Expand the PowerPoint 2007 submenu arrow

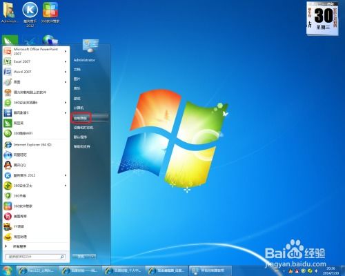click(66, 51)
